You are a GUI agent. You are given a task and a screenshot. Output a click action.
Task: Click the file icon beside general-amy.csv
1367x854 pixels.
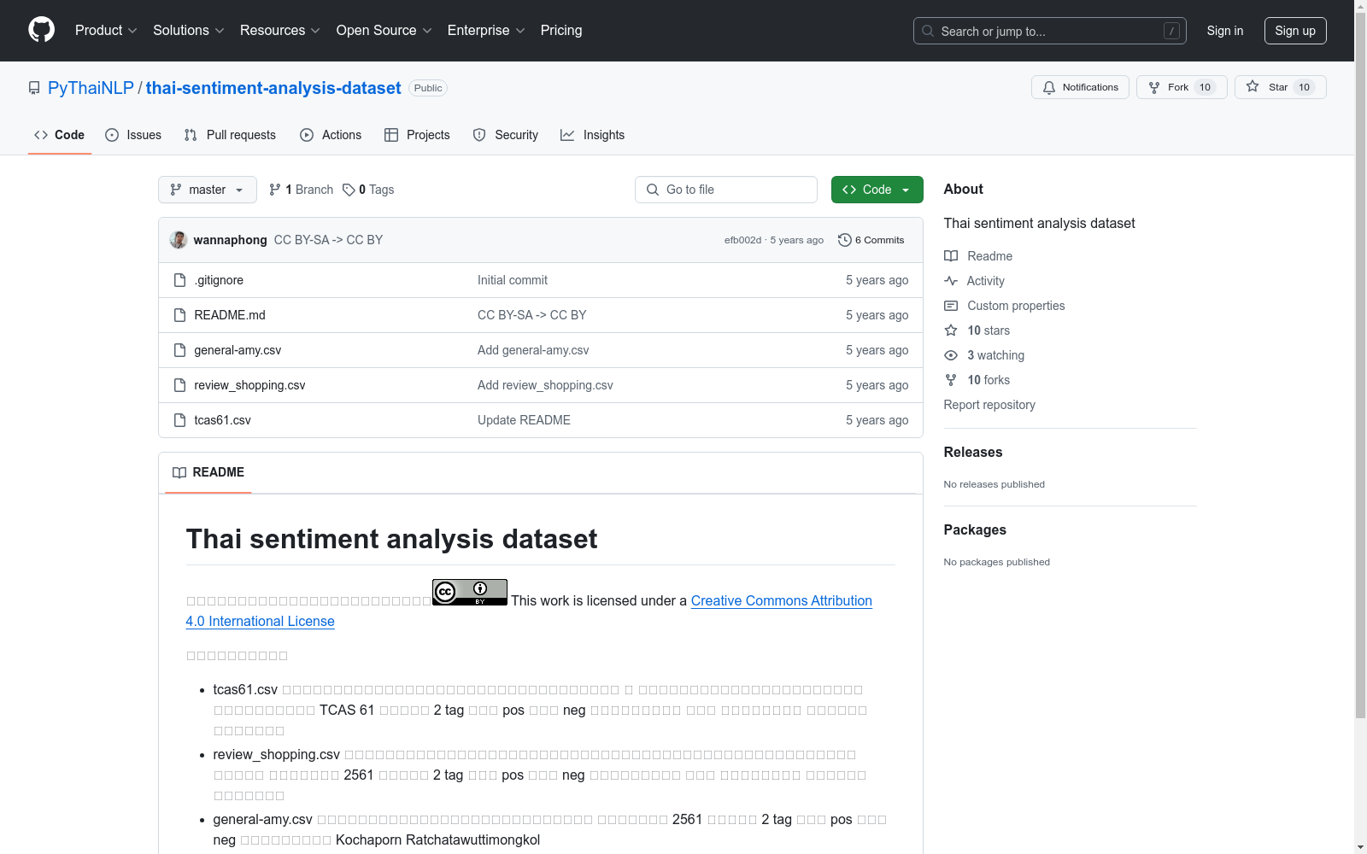tap(179, 350)
